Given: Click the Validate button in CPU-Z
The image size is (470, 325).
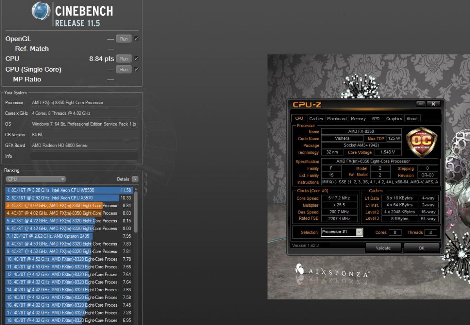Looking at the screenshot, I should (x=383, y=248).
